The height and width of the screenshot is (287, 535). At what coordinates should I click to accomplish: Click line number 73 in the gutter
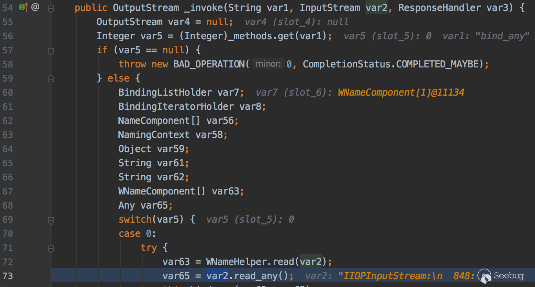[x=8, y=276]
